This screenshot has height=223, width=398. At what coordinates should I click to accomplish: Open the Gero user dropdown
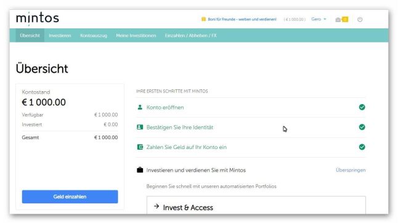click(319, 19)
